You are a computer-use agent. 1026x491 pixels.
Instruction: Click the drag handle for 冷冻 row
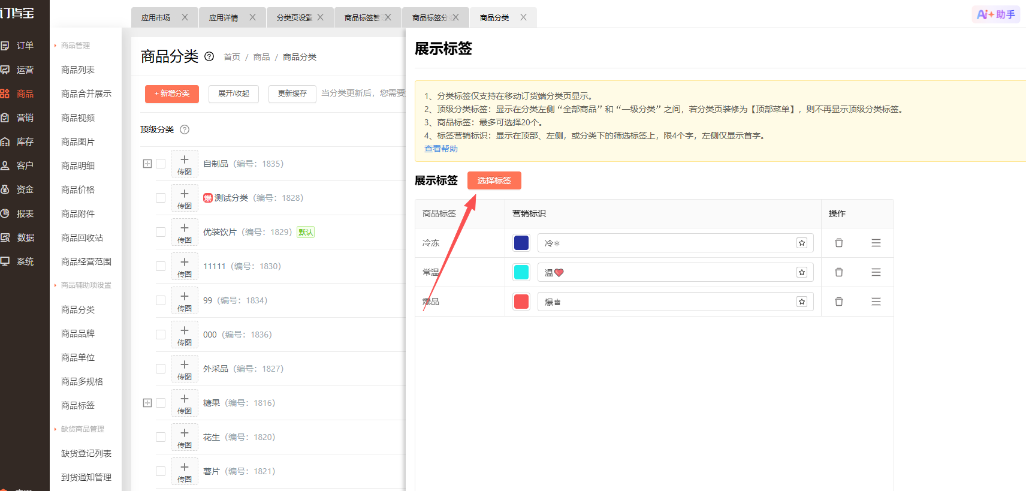pyautogui.click(x=876, y=243)
